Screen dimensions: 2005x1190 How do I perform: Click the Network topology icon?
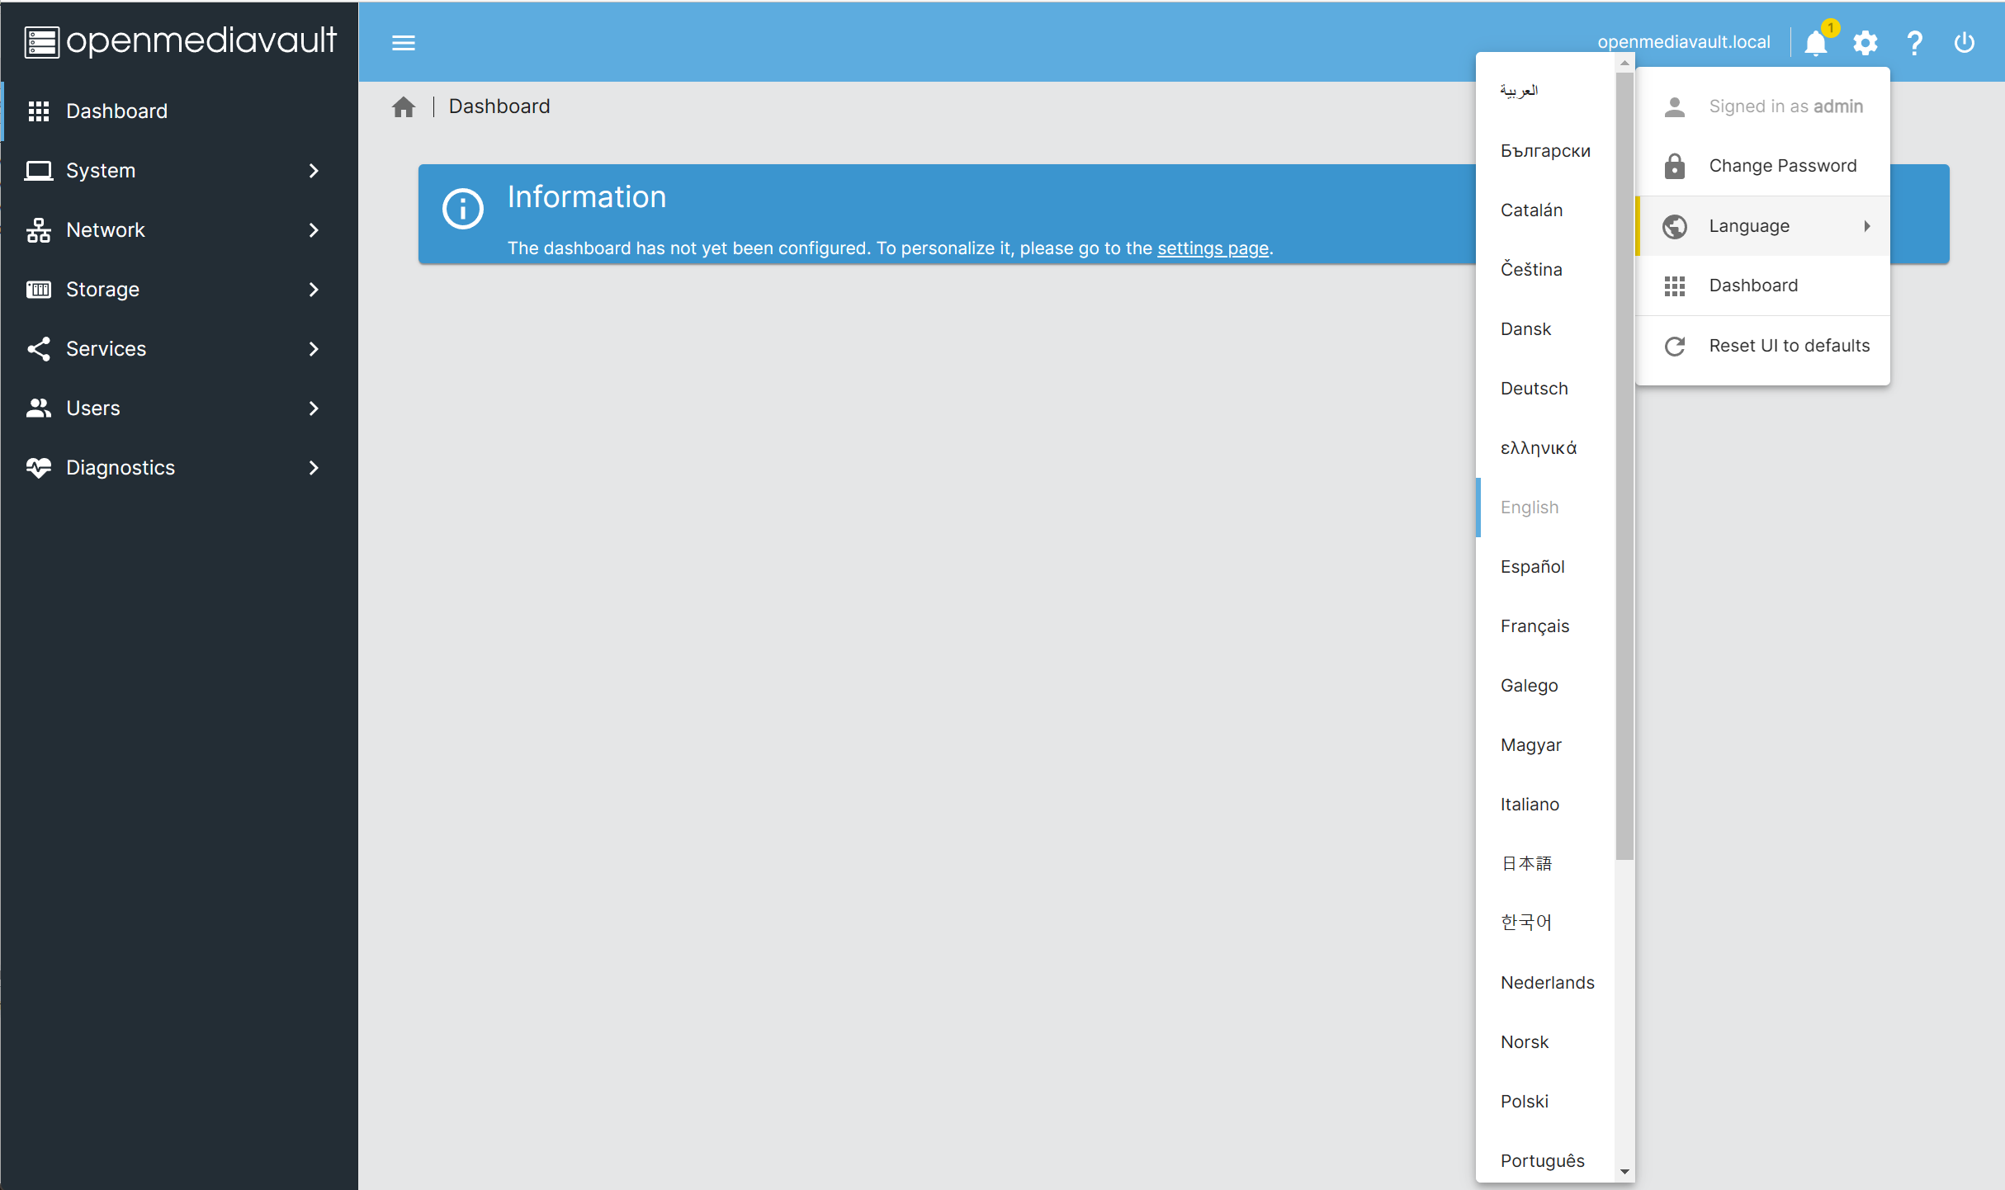(x=39, y=229)
